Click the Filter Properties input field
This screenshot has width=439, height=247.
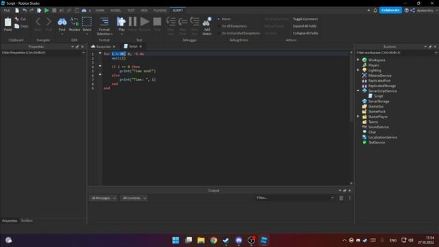coord(43,53)
